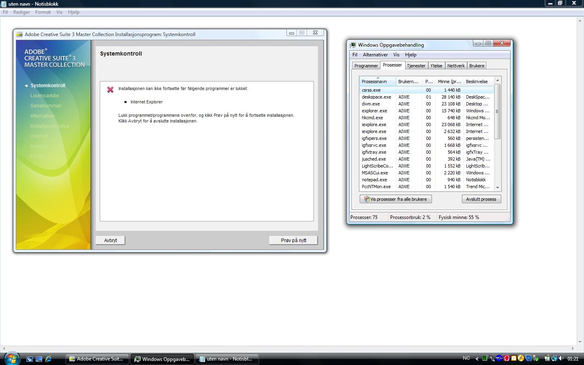The image size is (584, 365).
Task: Select the dwm.exe process row
Action: pyautogui.click(x=427, y=104)
